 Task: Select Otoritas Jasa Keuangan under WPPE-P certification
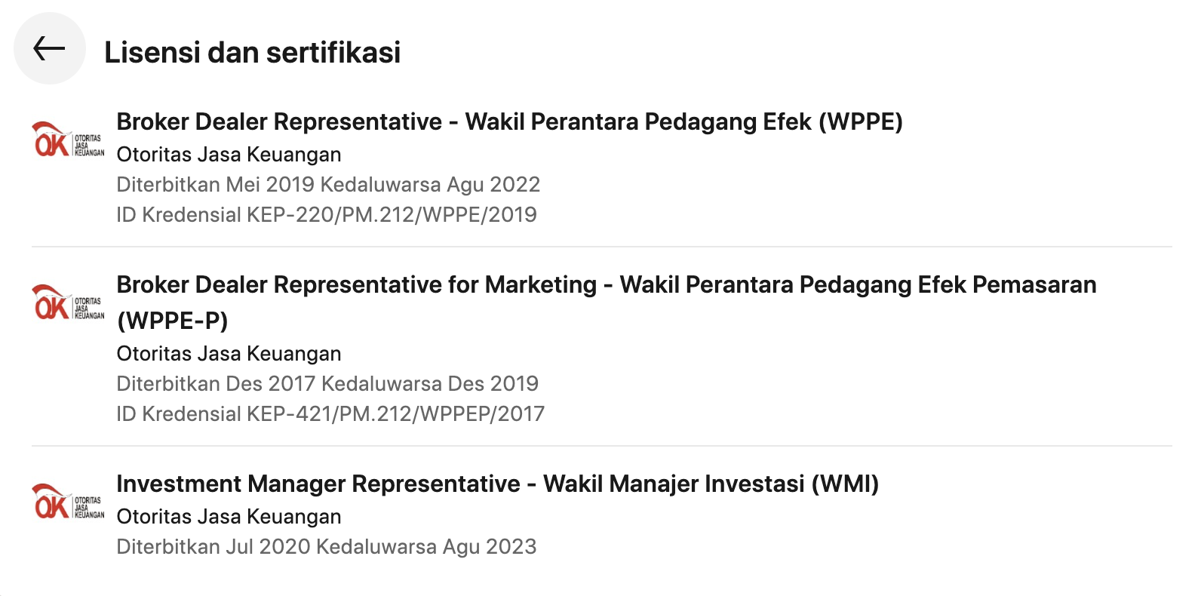click(229, 353)
